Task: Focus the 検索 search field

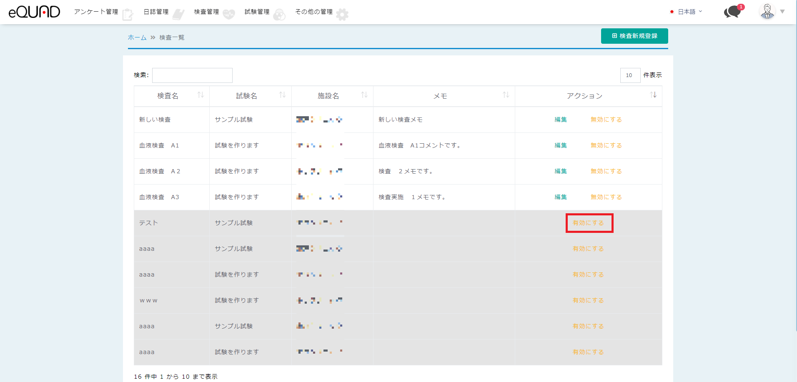Action: [x=192, y=75]
